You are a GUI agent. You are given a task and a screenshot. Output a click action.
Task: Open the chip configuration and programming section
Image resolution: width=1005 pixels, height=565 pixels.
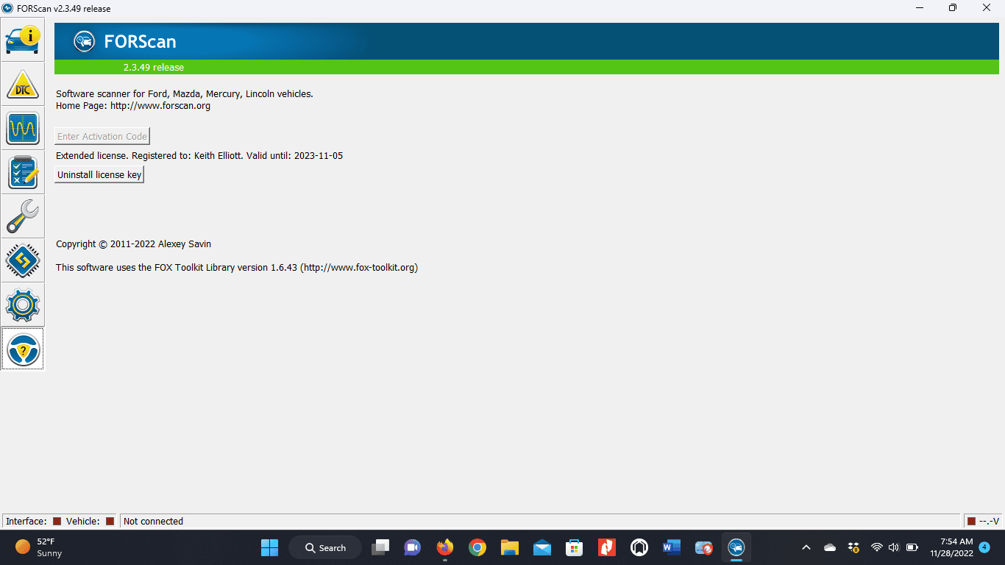pyautogui.click(x=23, y=260)
